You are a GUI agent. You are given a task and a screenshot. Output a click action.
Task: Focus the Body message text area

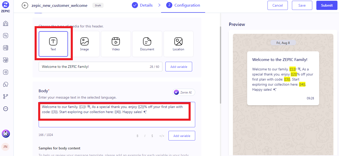(117, 115)
